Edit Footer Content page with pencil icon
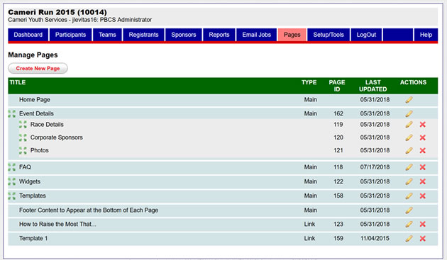447x260 pixels. [x=409, y=210]
